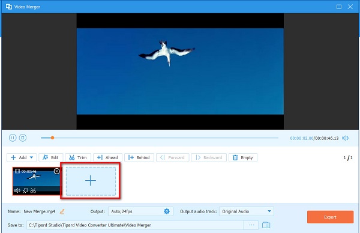Click the Forward button
This screenshot has height=233, width=360.
pos(173,157)
